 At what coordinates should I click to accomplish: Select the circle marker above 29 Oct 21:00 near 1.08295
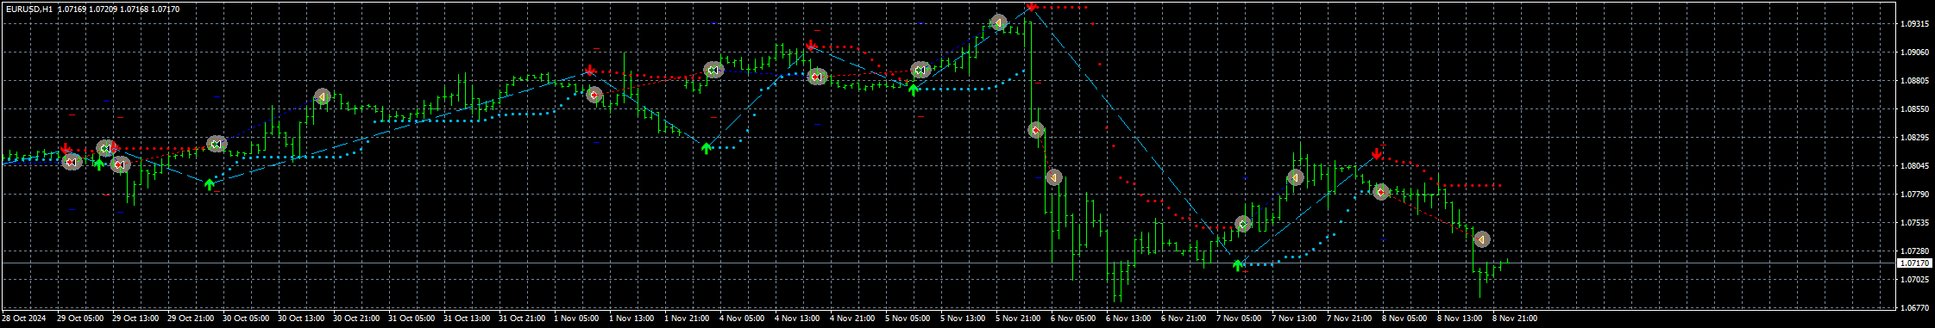tap(217, 144)
